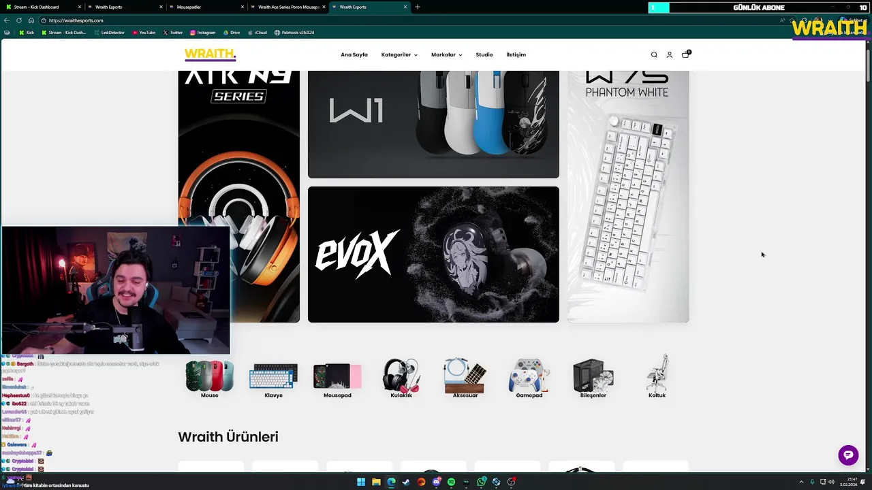The height and width of the screenshot is (490, 872).
Task: Open Steam from taskbar
Action: [x=406, y=483]
